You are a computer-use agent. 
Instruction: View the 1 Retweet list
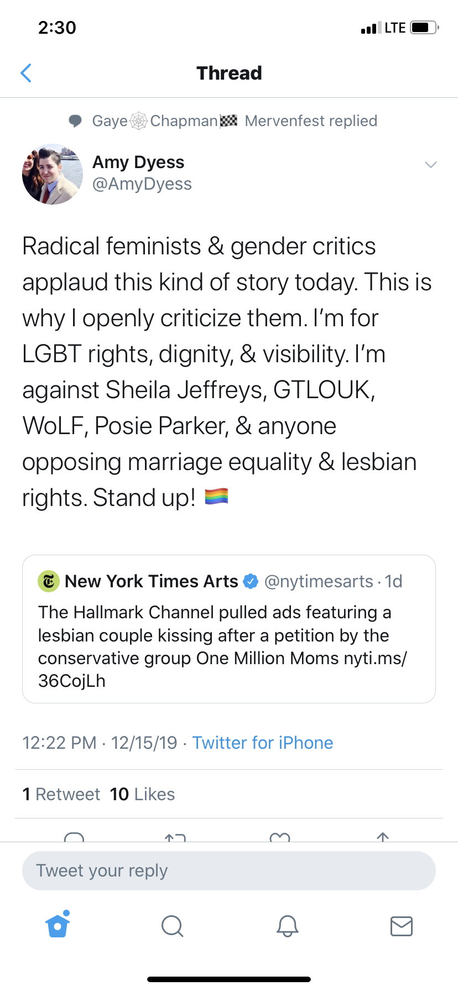tap(61, 794)
